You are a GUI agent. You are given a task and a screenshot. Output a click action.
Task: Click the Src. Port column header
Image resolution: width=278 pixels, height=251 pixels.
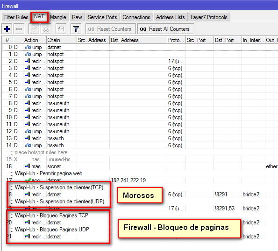[x=200, y=40]
